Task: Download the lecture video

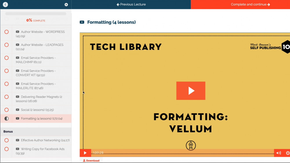Action: coord(91,161)
